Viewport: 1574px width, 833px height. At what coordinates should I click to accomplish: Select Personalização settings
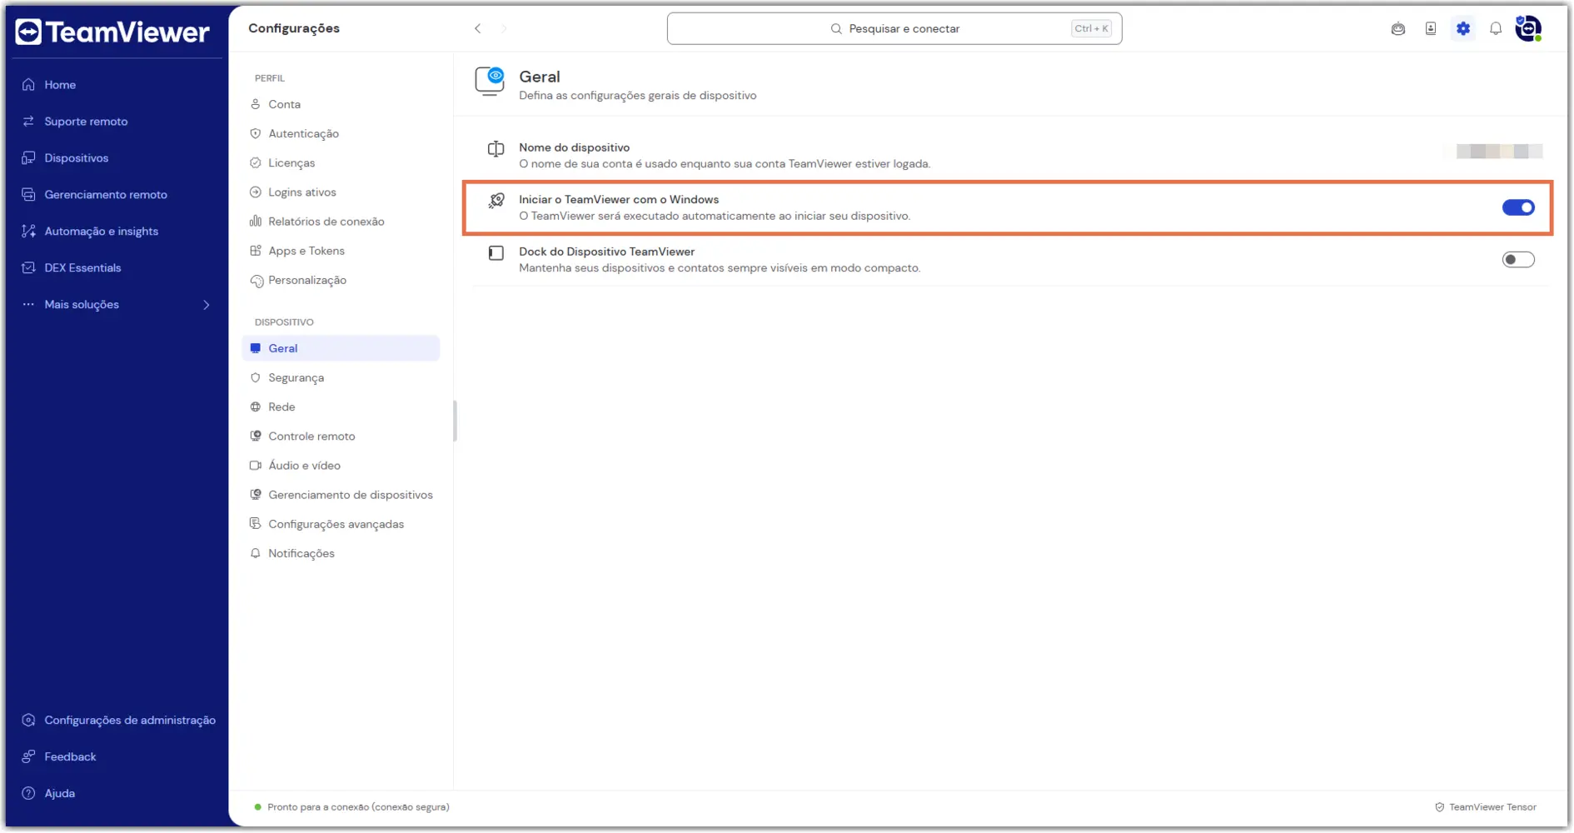click(306, 281)
